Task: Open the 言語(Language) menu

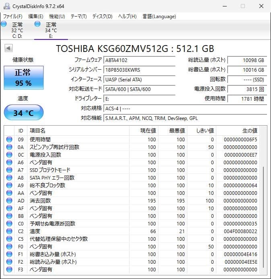Action: coord(159,17)
